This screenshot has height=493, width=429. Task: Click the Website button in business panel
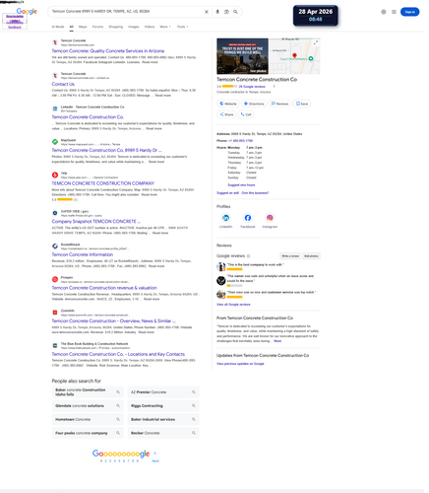point(228,104)
